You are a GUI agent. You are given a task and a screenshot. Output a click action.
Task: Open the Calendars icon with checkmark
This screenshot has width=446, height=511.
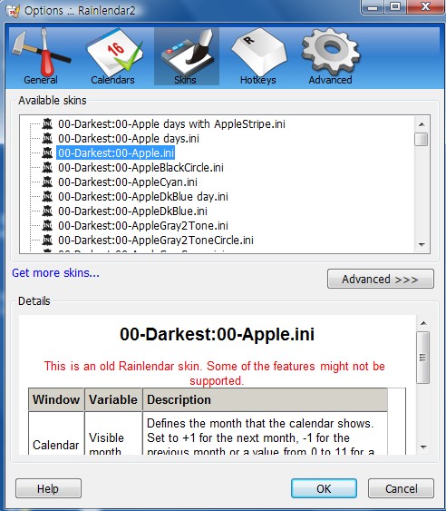pyautogui.click(x=113, y=52)
